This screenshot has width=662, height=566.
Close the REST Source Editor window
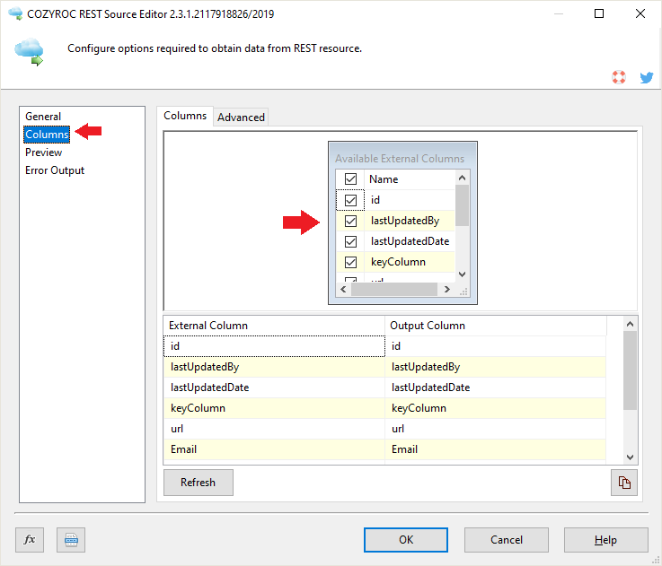point(640,13)
